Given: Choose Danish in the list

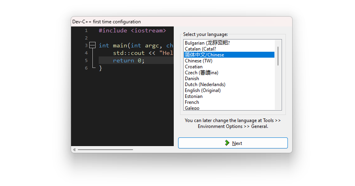Looking at the screenshot, I should pos(229,78).
